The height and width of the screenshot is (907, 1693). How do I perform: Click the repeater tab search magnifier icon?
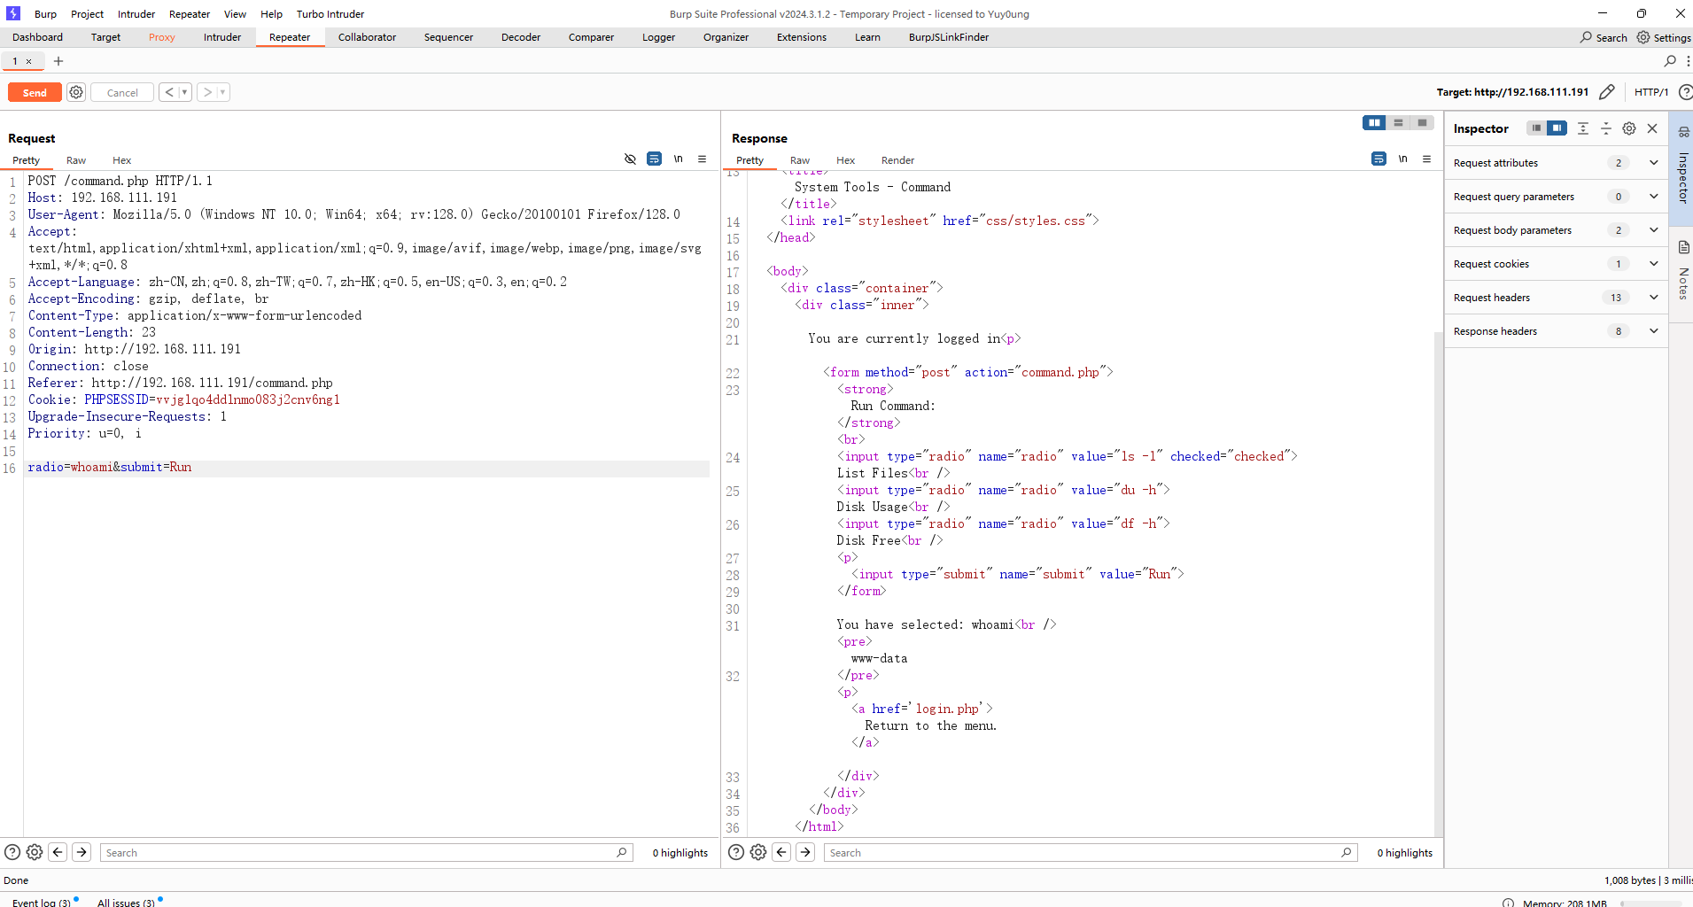[1670, 61]
